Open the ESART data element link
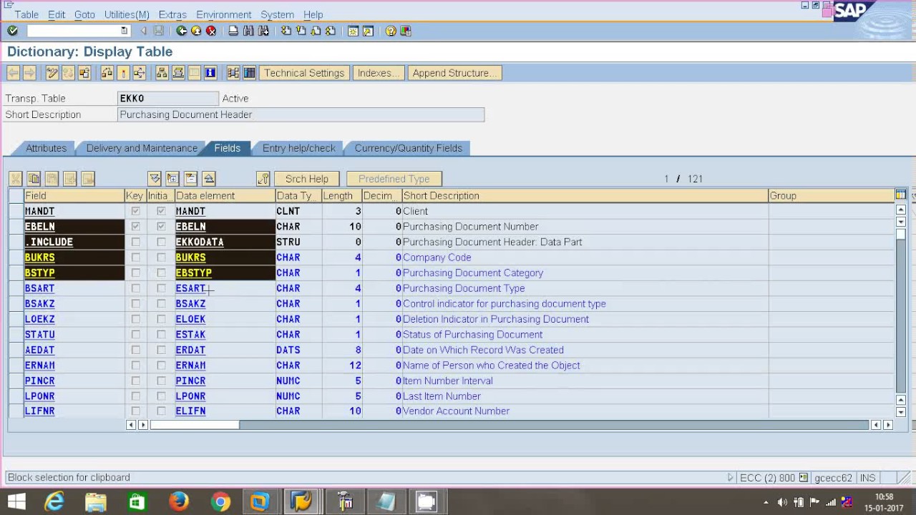This screenshot has width=916, height=515. pyautogui.click(x=190, y=288)
